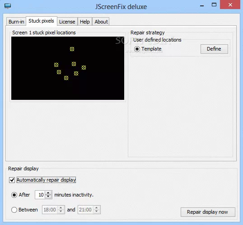Click the 21:00 end time field

85,210
